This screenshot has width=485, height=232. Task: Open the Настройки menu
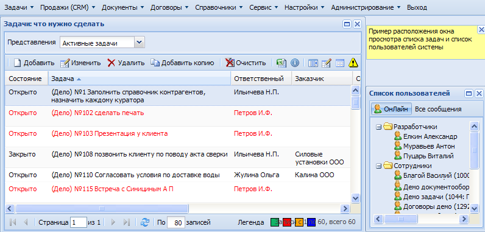305,7
